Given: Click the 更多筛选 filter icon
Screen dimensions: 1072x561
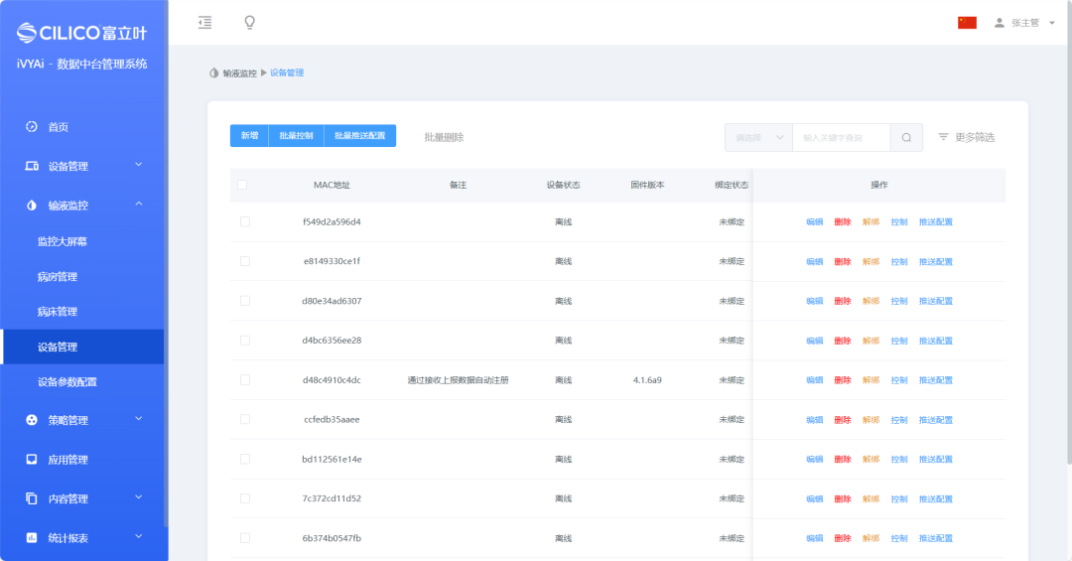Looking at the screenshot, I should point(943,137).
